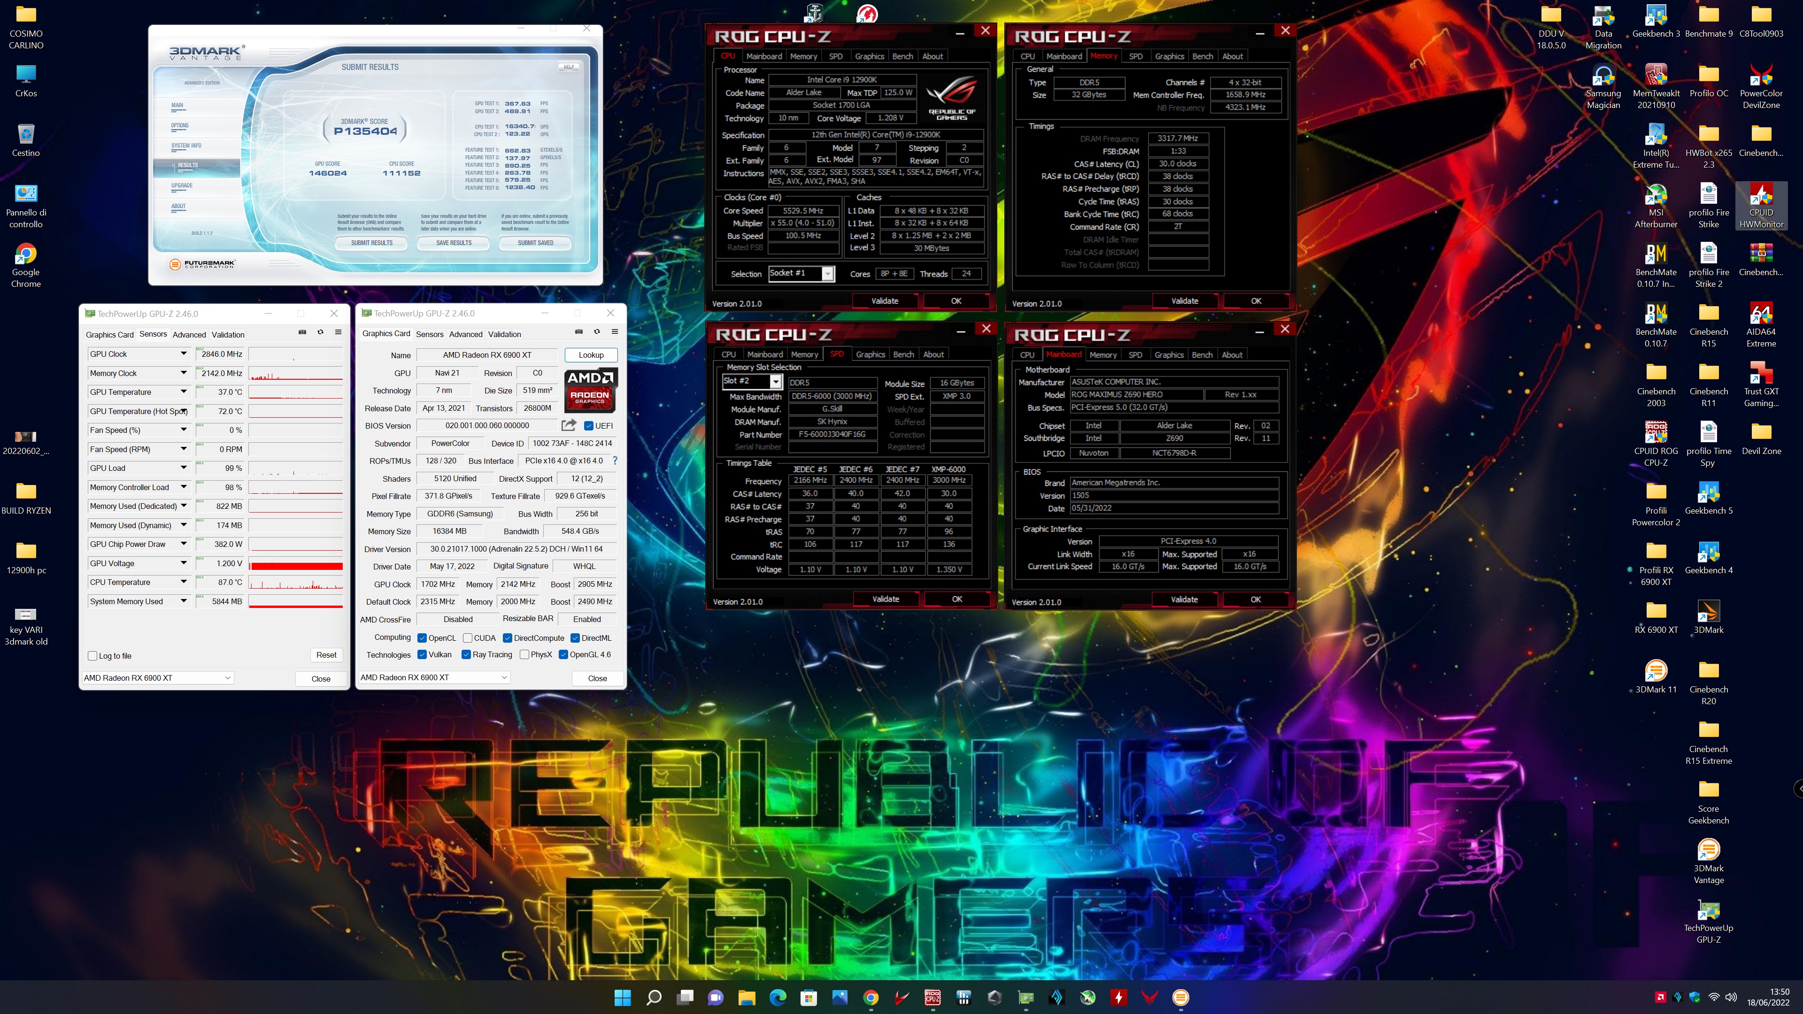Click the CPU Temperature sensor graph
The width and height of the screenshot is (1803, 1014).
coord(296,582)
